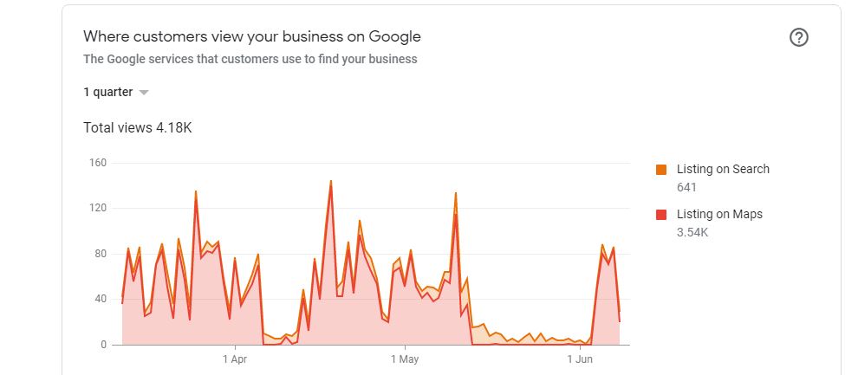Select the Listing on Maps legend label
The image size is (858, 375).
click(719, 214)
